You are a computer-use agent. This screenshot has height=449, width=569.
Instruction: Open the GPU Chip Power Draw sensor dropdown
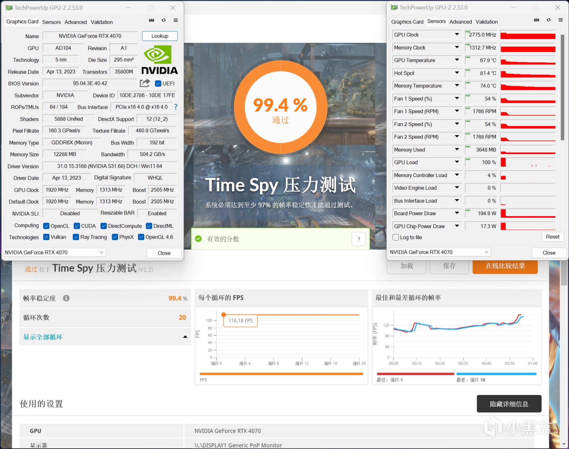pyautogui.click(x=457, y=226)
